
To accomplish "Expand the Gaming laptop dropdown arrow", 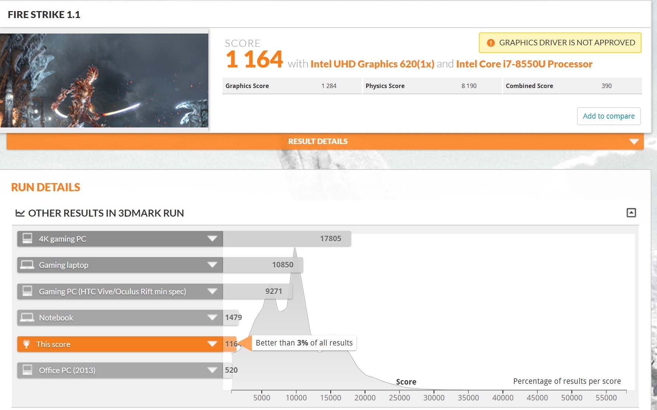I will [212, 264].
